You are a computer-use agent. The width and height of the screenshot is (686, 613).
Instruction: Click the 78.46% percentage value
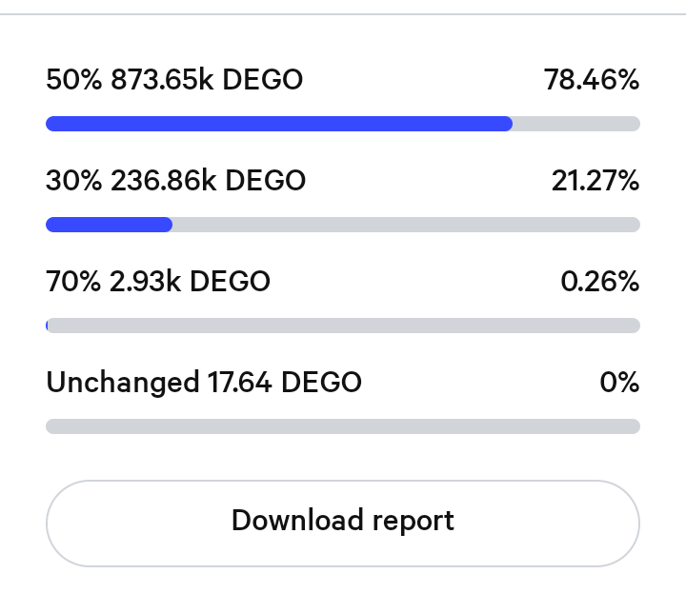click(x=592, y=80)
